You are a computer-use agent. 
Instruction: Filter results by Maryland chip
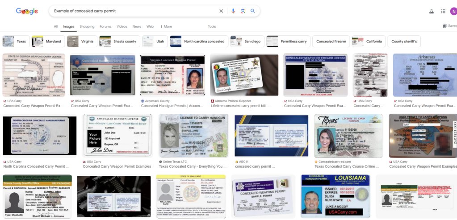(x=48, y=42)
